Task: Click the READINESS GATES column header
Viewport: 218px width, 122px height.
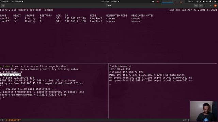Action: coord(142,16)
